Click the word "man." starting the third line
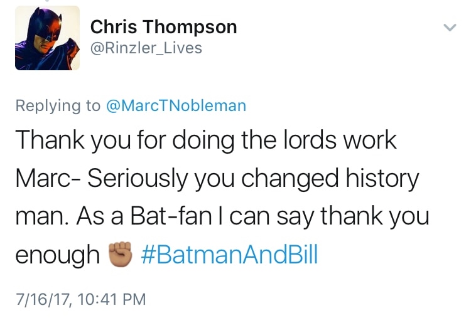Viewport: 471px width, 318px height. click(x=39, y=217)
